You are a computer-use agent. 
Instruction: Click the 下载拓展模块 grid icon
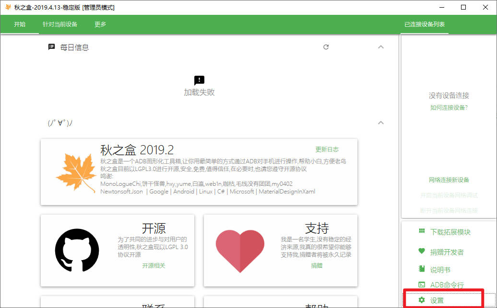pos(422,231)
